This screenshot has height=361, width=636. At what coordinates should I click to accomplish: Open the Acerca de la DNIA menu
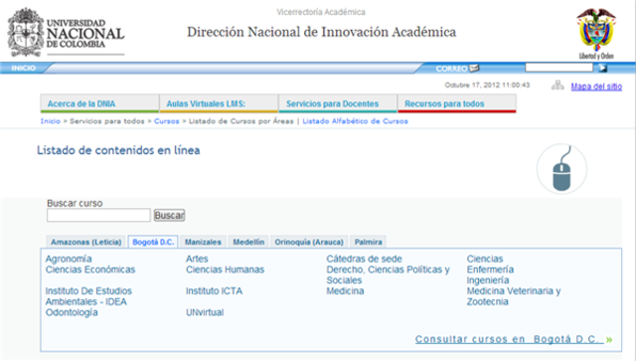click(99, 103)
